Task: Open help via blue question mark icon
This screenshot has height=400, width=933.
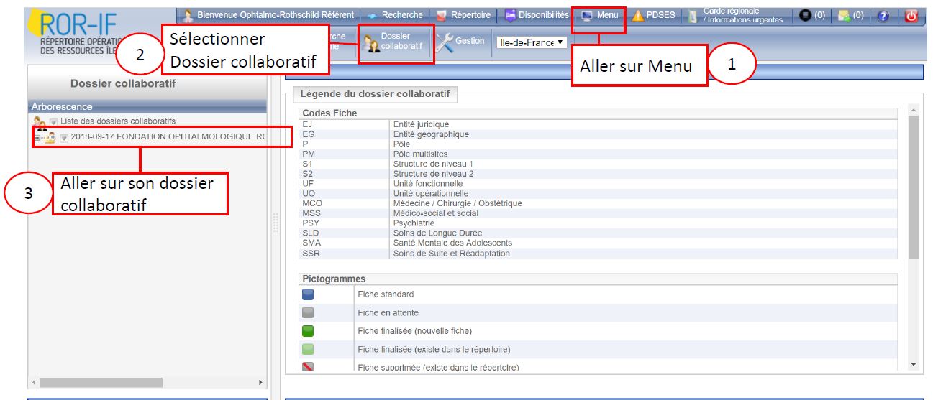Action: (884, 15)
